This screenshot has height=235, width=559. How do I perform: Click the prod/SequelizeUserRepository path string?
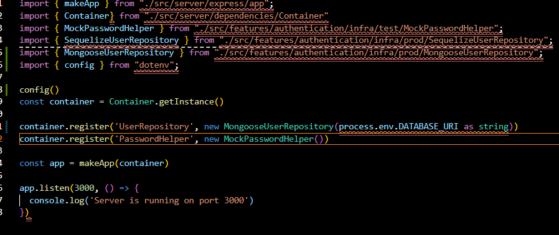point(383,40)
